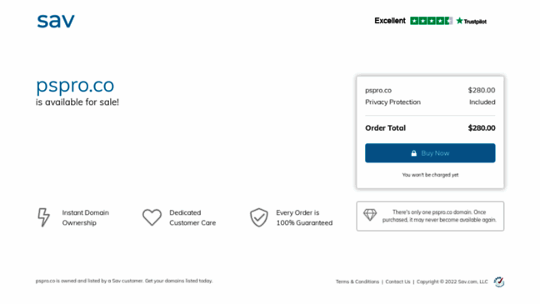Click the Excellent rating label

(x=390, y=21)
